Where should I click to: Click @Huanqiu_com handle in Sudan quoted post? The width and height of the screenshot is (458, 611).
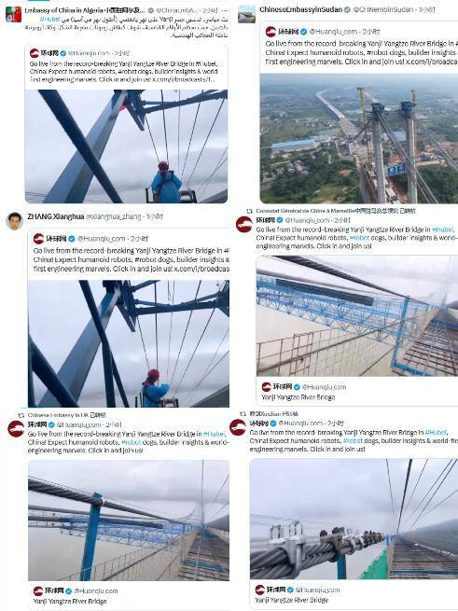[x=333, y=32]
